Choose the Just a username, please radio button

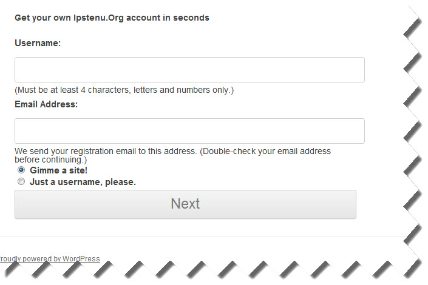coord(21,181)
